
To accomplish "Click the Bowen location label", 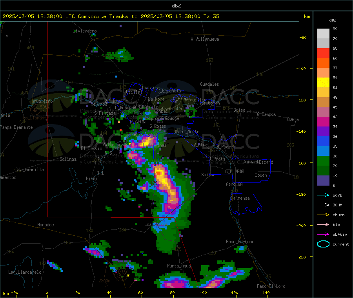I will 261,175.
